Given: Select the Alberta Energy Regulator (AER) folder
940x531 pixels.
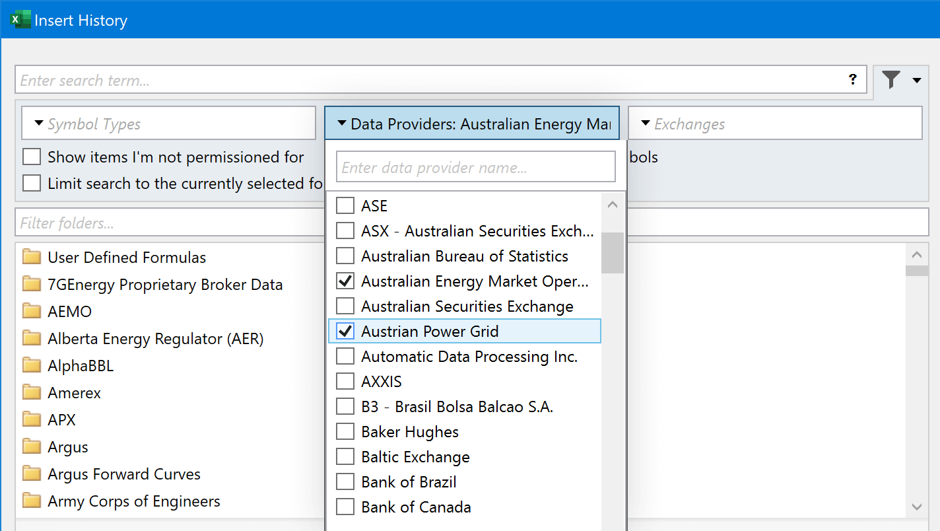Looking at the screenshot, I should tap(156, 339).
